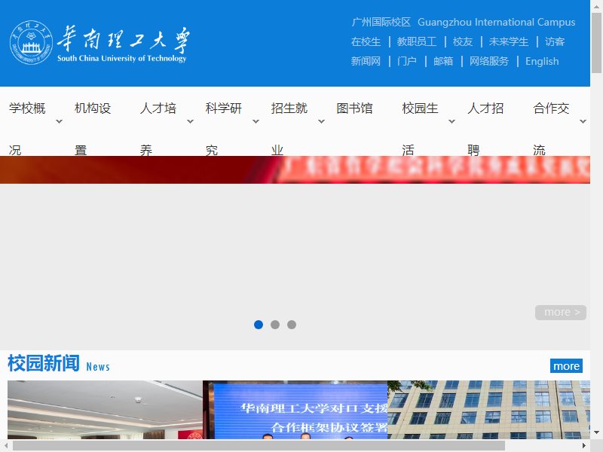The width and height of the screenshot is (603, 452).
Task: Click the horizontal scrollbar left arrow
Action: coord(6,445)
